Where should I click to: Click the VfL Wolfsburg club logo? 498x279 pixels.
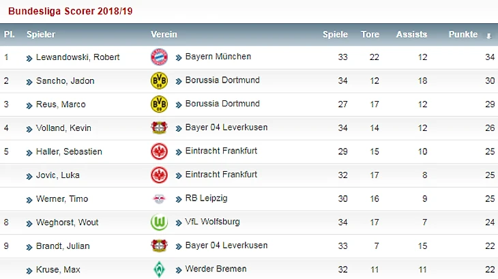[x=159, y=222]
